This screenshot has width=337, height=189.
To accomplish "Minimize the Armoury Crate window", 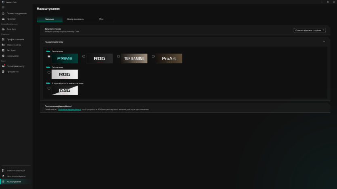I will tap(322, 2).
